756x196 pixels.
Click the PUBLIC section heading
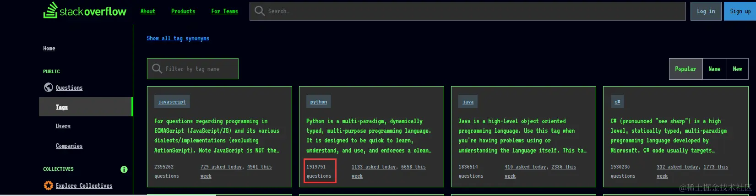[51, 71]
